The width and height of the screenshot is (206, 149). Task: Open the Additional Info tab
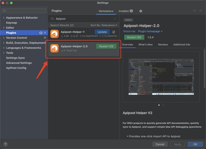pyautogui.click(x=182, y=45)
